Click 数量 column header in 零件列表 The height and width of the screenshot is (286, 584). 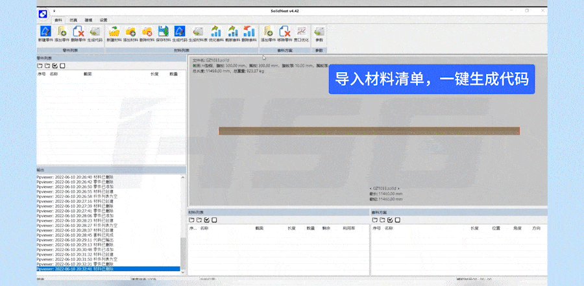point(173,74)
